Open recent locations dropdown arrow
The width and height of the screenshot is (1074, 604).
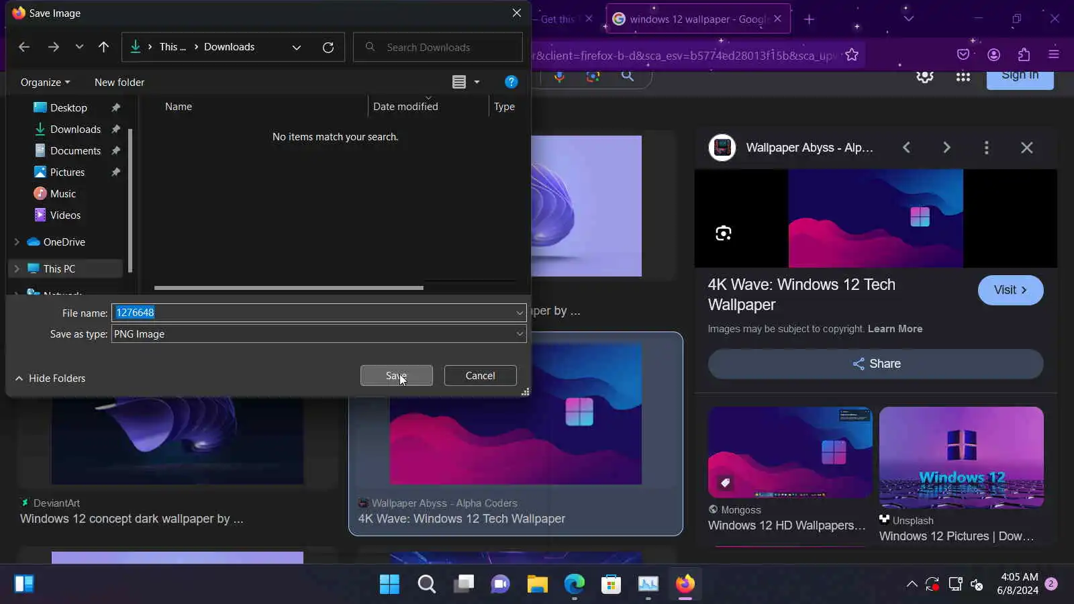click(x=79, y=47)
